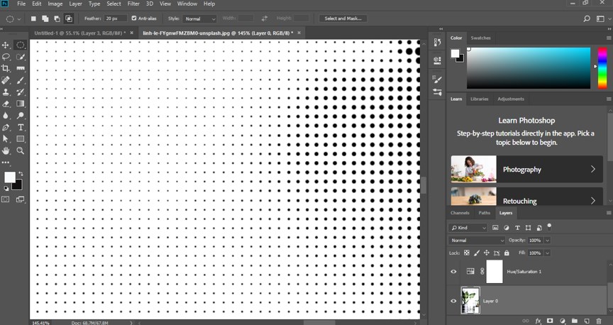Select the Clone Stamp tool
The height and width of the screenshot is (325, 613).
(6, 92)
